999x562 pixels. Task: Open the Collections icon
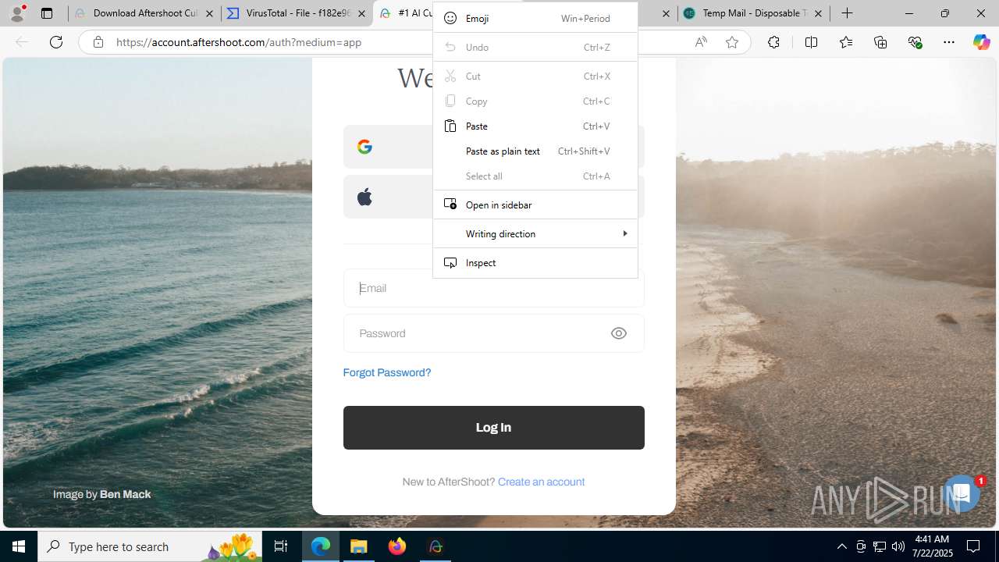(x=880, y=42)
